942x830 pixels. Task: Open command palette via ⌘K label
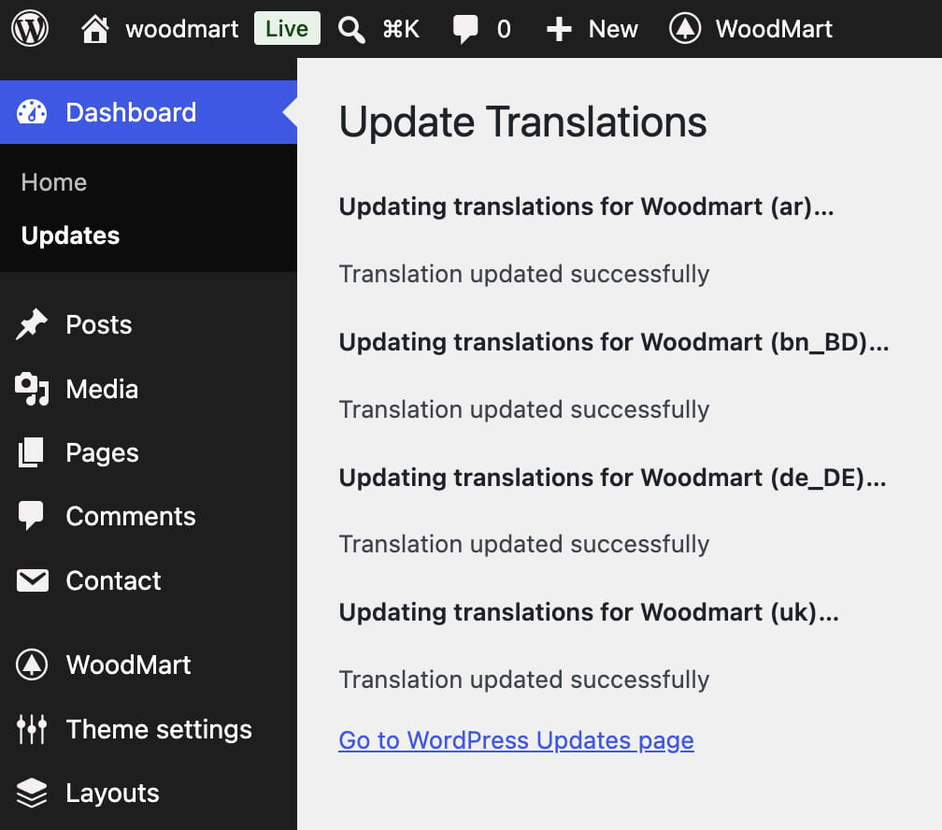pyautogui.click(x=401, y=29)
